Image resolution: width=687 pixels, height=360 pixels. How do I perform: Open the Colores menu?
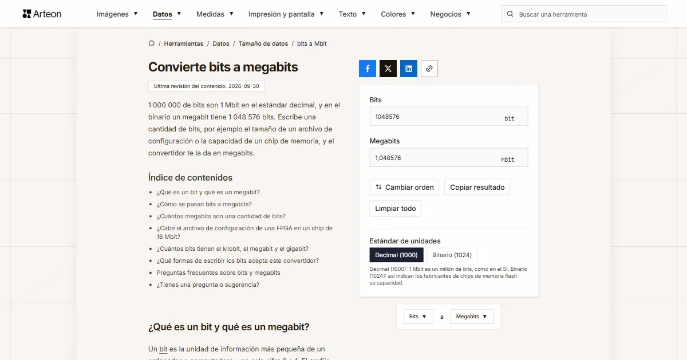(398, 14)
